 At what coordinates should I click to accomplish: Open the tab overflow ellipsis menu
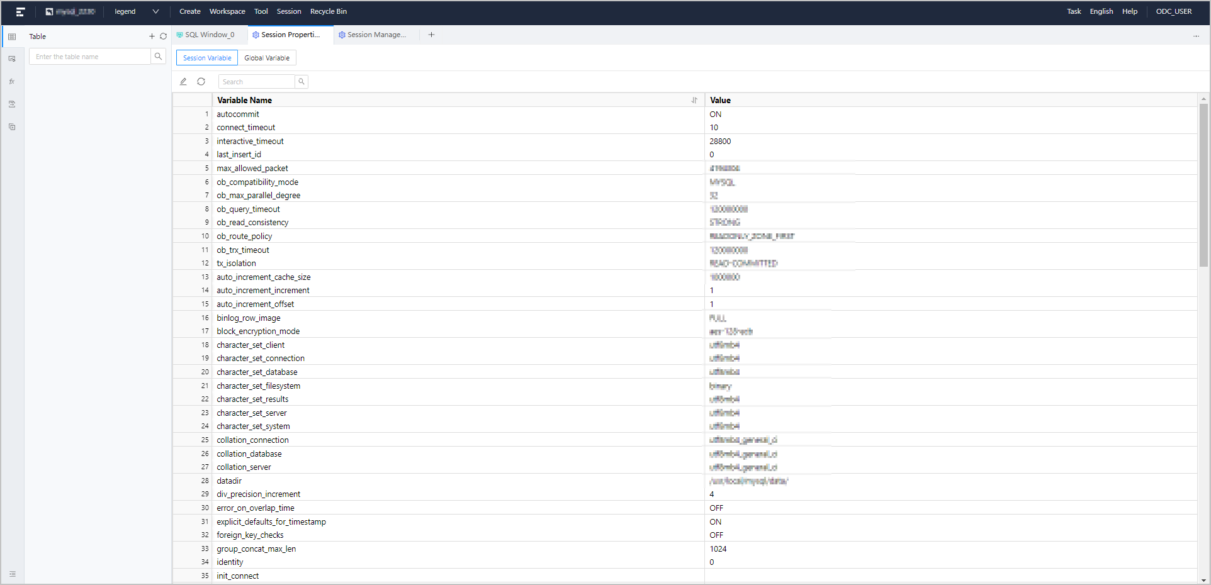[1197, 36]
